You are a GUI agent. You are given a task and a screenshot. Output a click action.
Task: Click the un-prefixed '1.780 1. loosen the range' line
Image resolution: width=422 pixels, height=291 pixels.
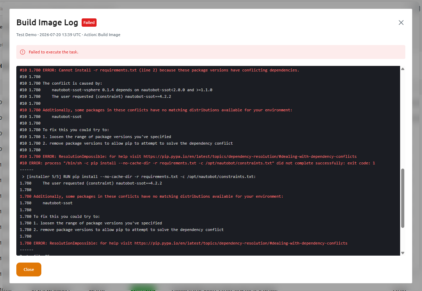(91, 223)
